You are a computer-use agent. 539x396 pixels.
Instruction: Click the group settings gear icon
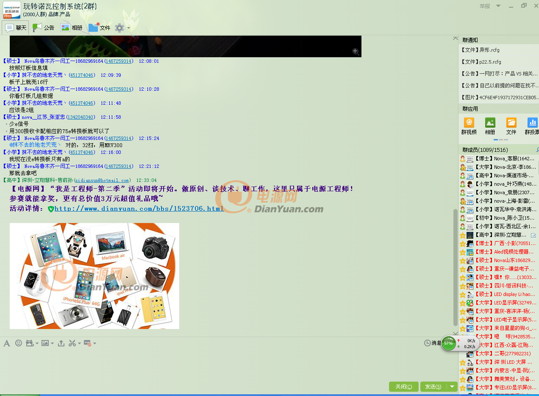click(x=119, y=28)
